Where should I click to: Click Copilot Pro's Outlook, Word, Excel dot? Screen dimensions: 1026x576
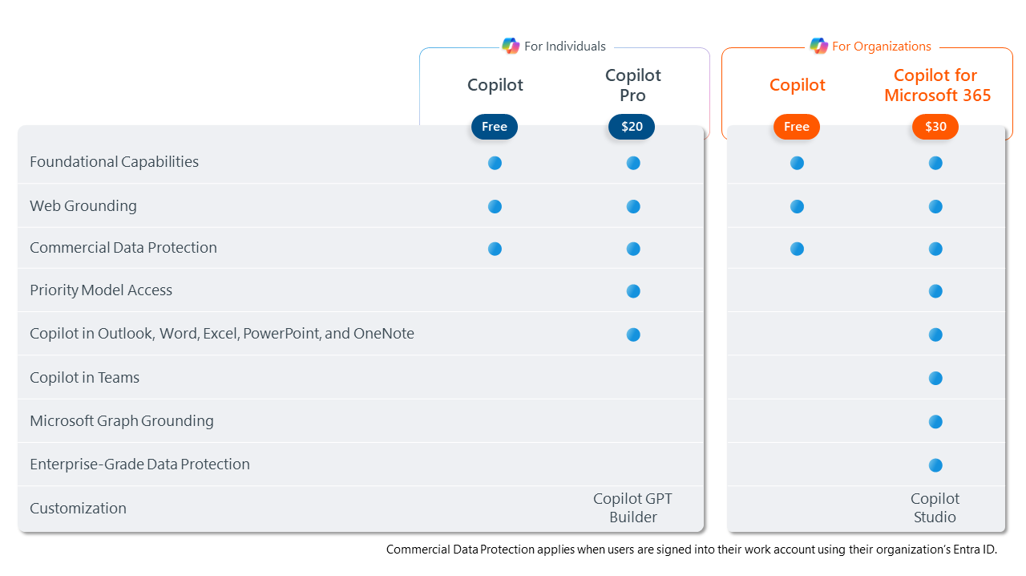pyautogui.click(x=633, y=335)
